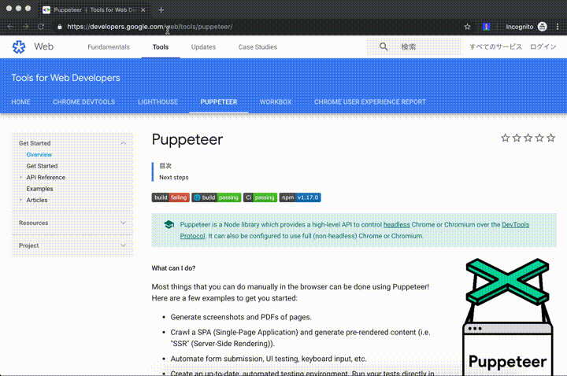Close the Puppeteer browser tab
Viewport: 567px width, 376px height.
[143, 10]
